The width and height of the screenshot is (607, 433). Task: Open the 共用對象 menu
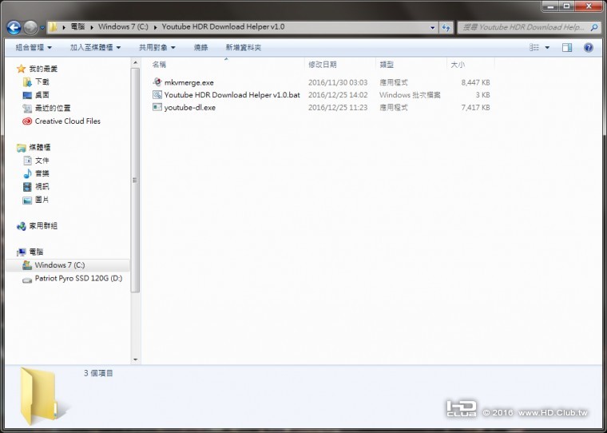pyautogui.click(x=157, y=47)
